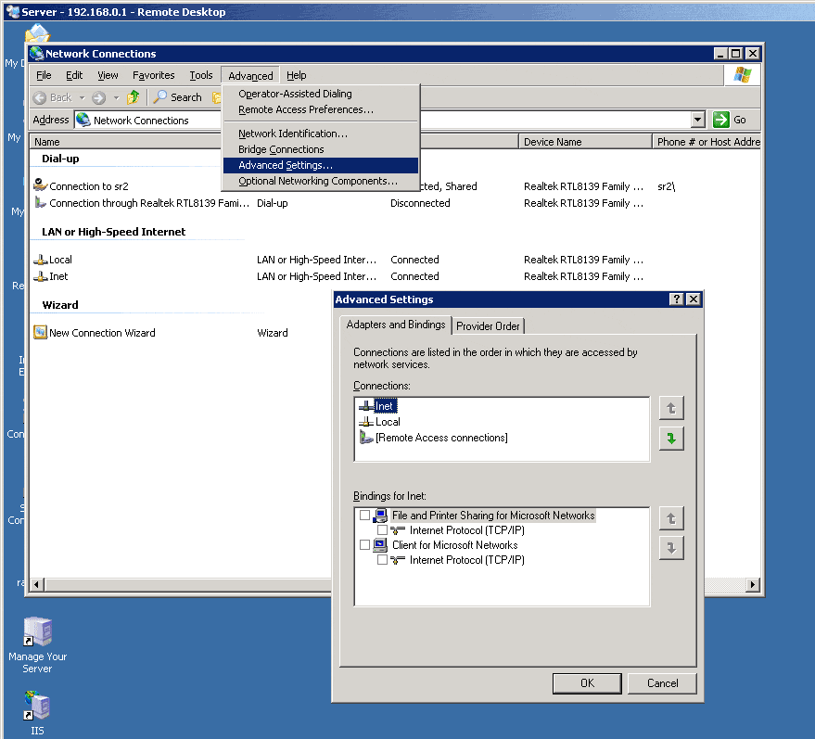The width and height of the screenshot is (815, 739).
Task: Click the horizontal scrollbar right arrow
Action: pyautogui.click(x=752, y=585)
